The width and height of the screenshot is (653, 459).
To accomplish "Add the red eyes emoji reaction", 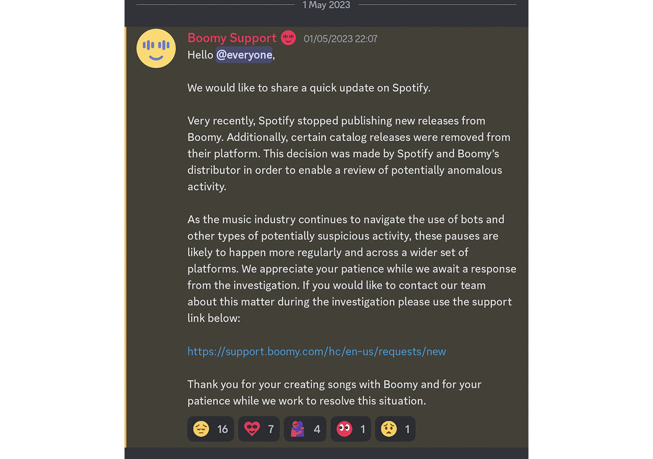I will 350,429.
